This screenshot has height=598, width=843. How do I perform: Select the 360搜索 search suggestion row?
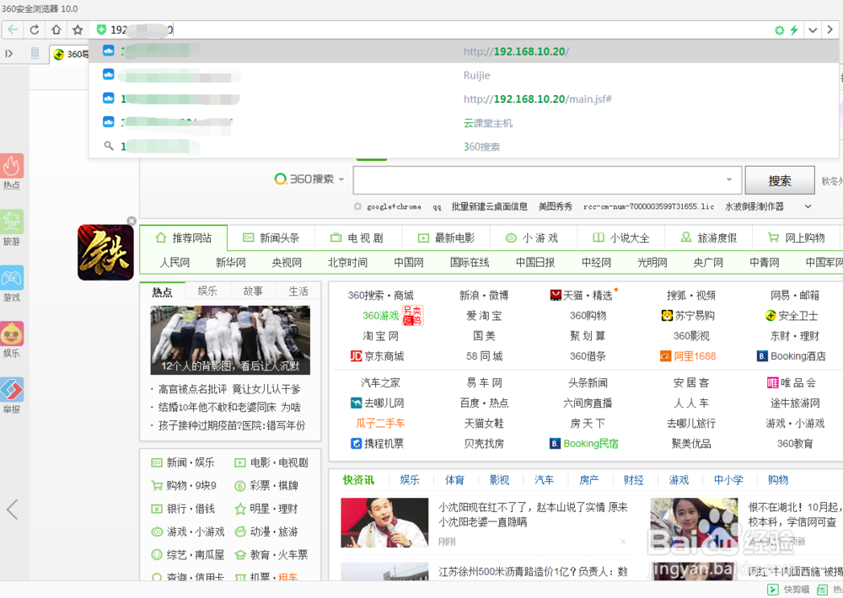464,147
